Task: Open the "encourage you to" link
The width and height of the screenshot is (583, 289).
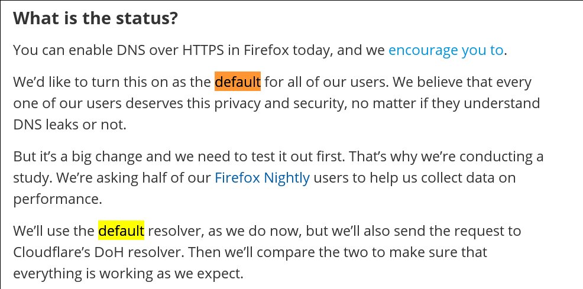Action: click(445, 50)
